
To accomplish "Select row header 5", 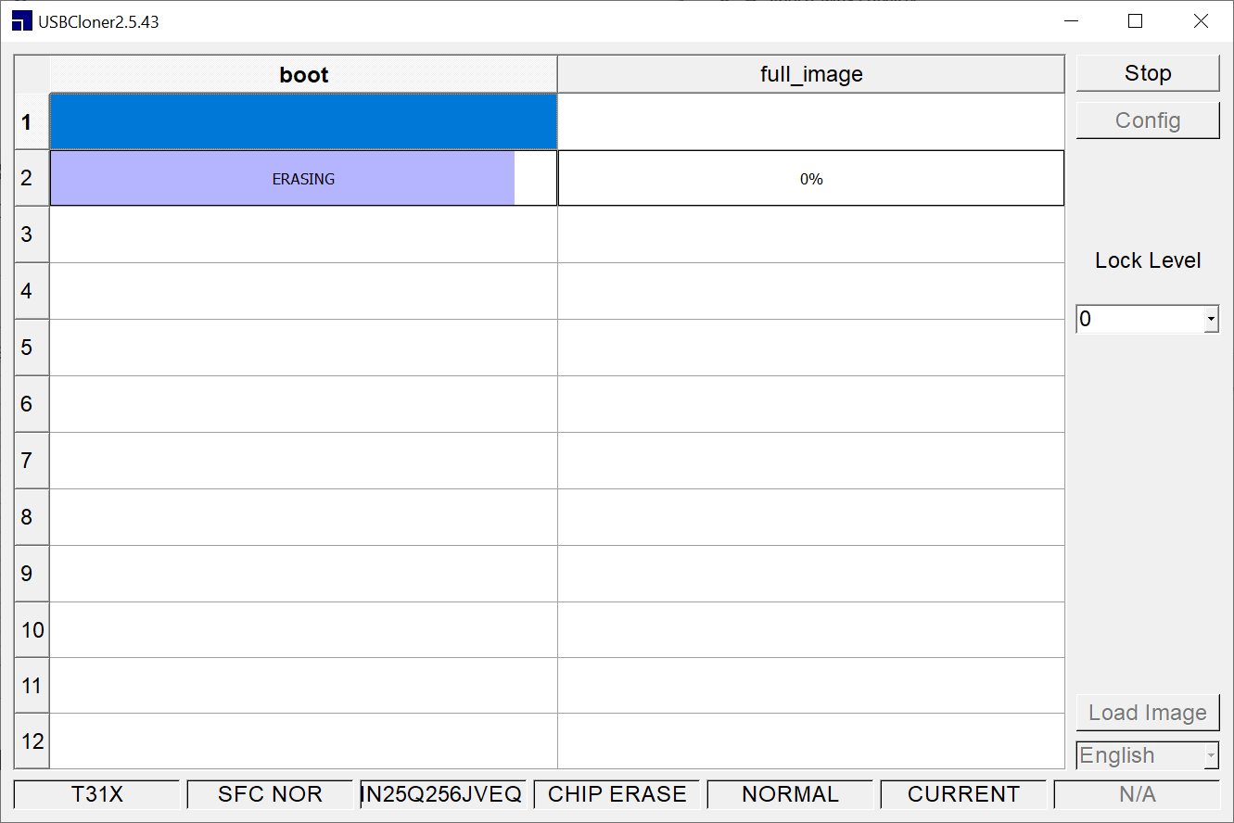I will click(32, 348).
